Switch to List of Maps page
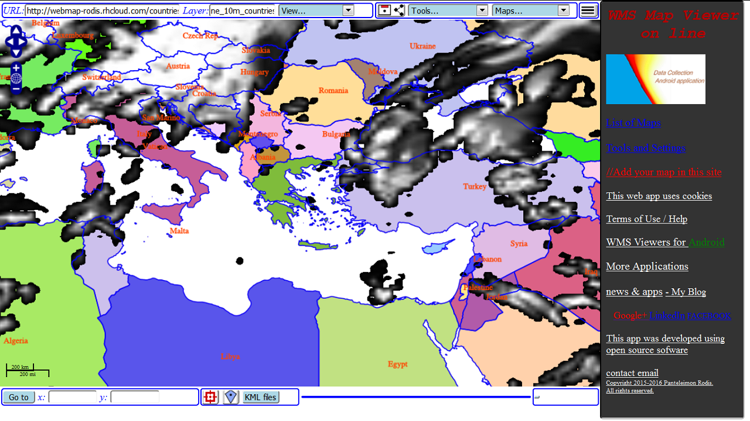Image resolution: width=750 pixels, height=421 pixels. tap(633, 123)
